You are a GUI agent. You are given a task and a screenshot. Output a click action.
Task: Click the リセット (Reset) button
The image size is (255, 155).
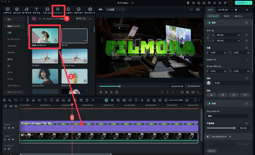[211, 151]
